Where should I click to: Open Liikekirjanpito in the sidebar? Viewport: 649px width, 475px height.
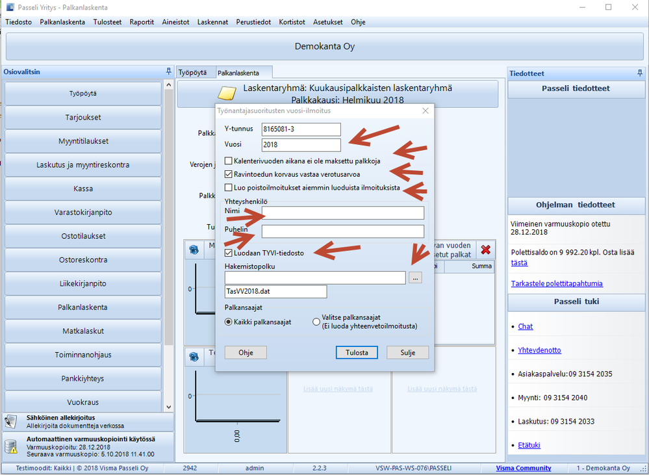click(x=83, y=284)
